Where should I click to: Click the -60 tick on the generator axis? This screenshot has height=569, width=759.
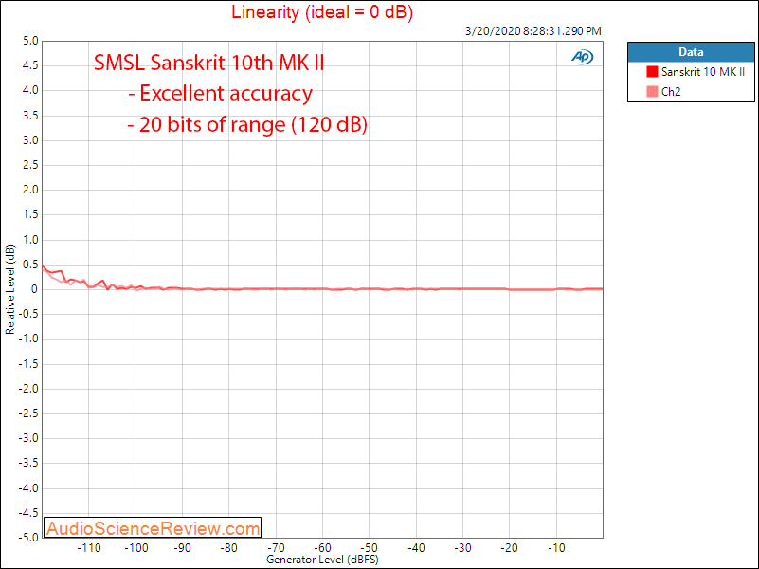pos(322,548)
